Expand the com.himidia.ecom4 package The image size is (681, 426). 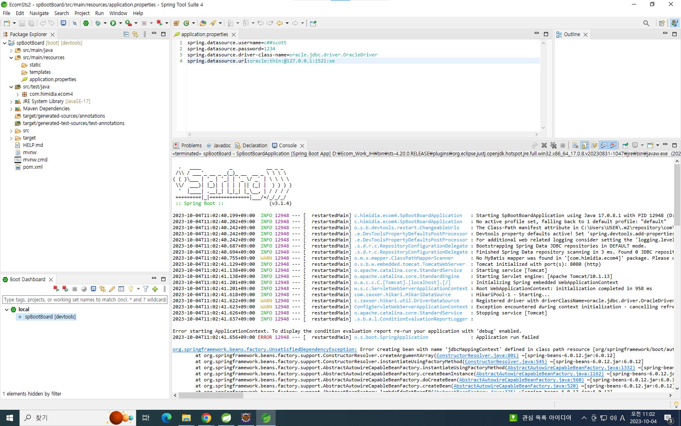click(18, 94)
